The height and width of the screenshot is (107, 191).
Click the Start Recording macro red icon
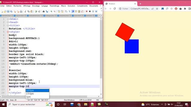click(x=87, y=12)
